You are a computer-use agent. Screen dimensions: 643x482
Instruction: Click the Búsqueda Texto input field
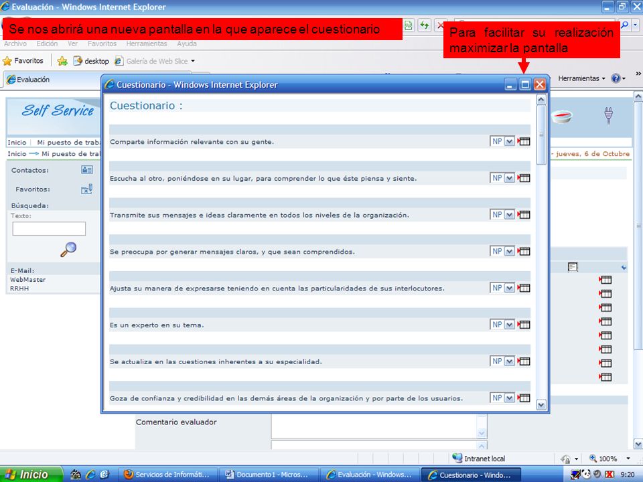[x=49, y=228]
